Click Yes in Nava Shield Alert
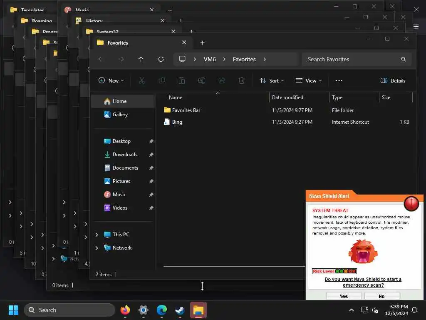426x320 pixels. tap(344, 296)
